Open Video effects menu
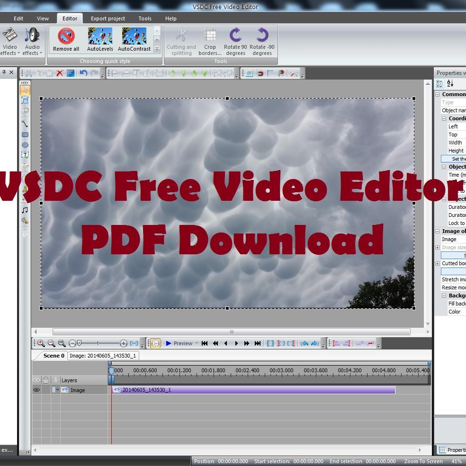Viewport: 466px width, 466px height. [x=10, y=42]
